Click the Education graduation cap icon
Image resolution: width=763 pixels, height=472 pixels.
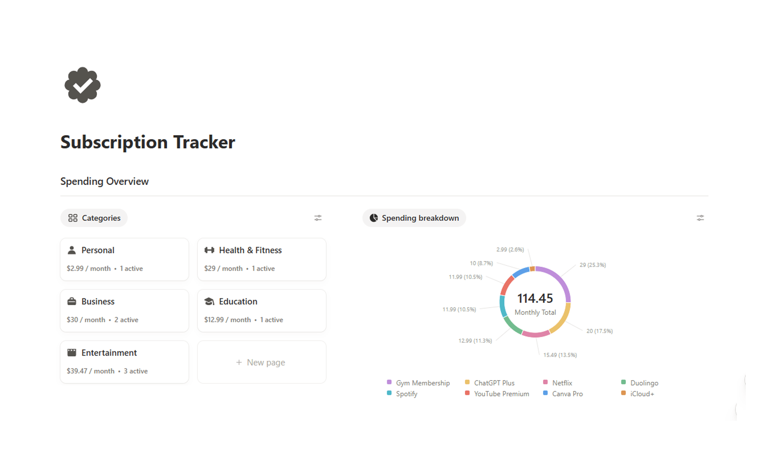[x=209, y=301]
